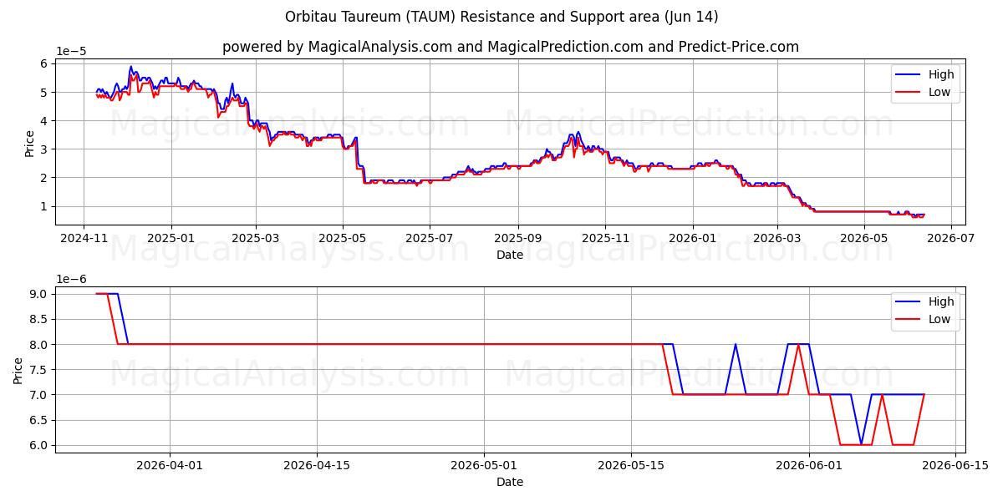1003x501 pixels.
Task: Click the '2026-03' x-axis label of top chart
Action: click(777, 238)
